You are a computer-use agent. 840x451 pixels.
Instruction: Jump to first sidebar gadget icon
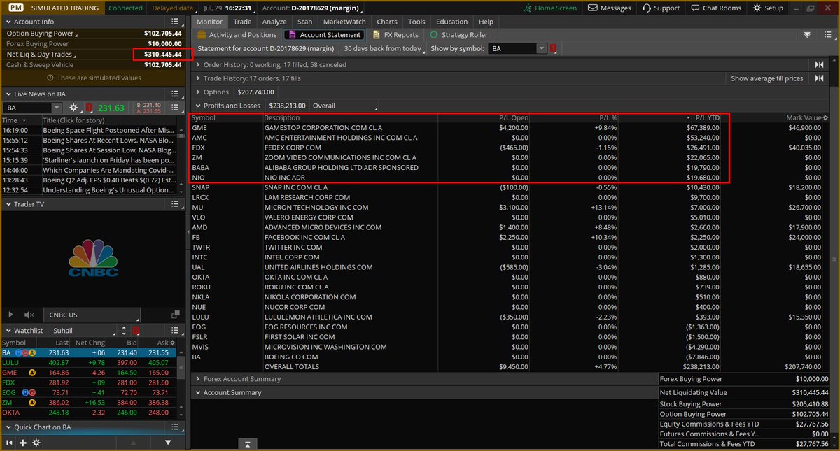tap(10, 443)
